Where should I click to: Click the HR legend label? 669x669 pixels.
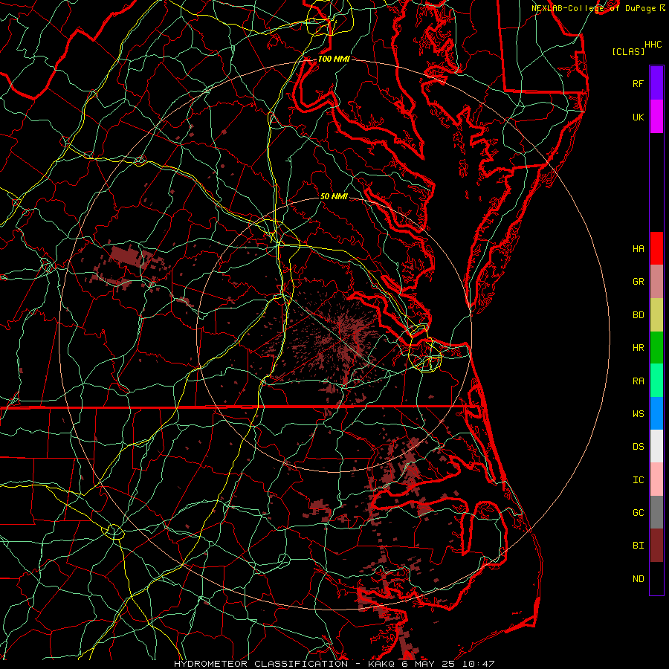click(x=638, y=348)
